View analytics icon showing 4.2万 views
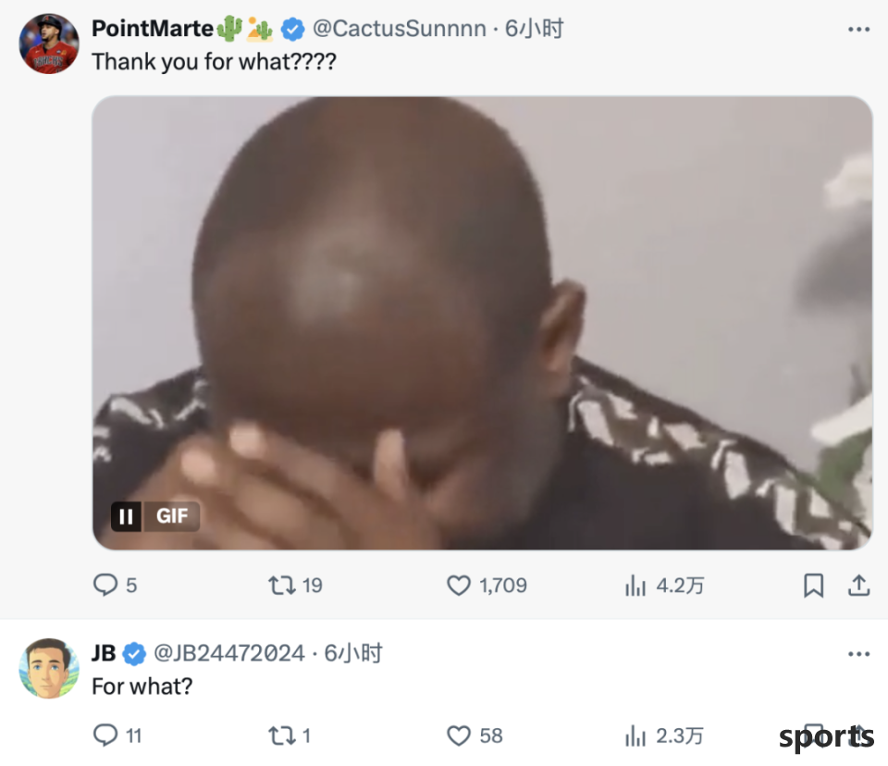The height and width of the screenshot is (766, 888). click(x=635, y=586)
